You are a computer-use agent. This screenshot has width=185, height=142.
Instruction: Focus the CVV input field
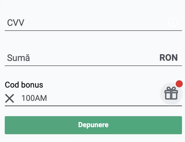click(x=93, y=23)
